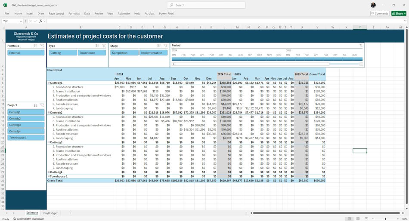Select Cottedg3 in the Project slicer
The image size is (409, 221).
coord(26,125)
